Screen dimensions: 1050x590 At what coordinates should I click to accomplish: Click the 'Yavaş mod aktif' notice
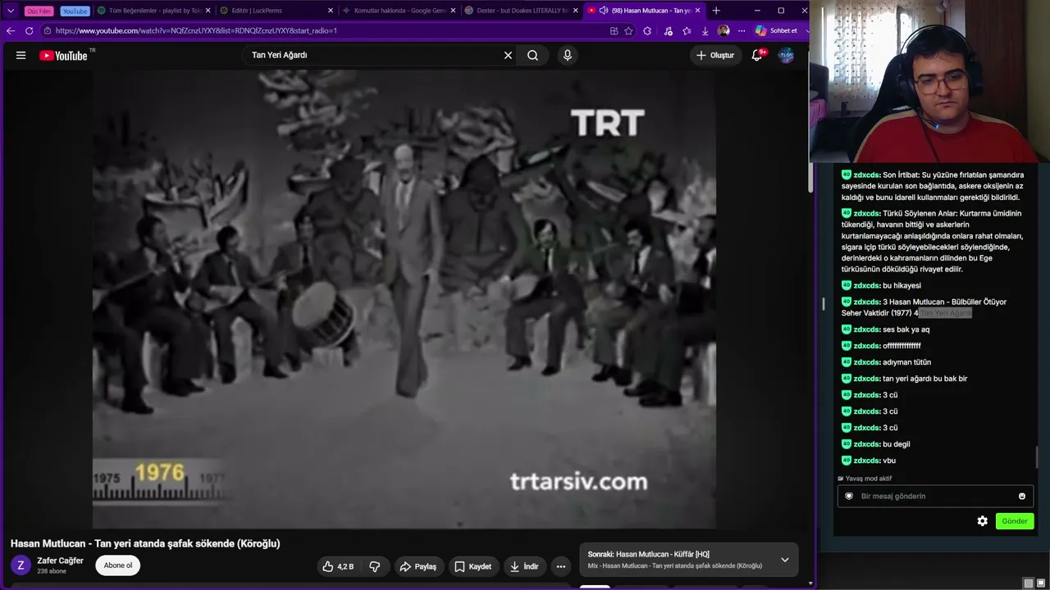(865, 479)
